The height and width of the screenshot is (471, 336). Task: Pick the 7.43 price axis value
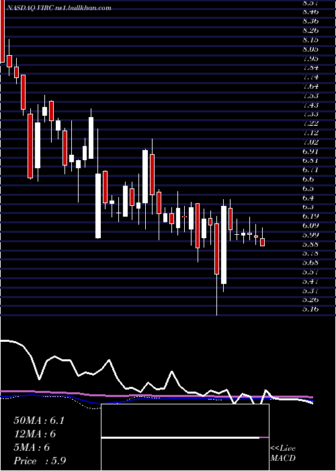point(310,105)
